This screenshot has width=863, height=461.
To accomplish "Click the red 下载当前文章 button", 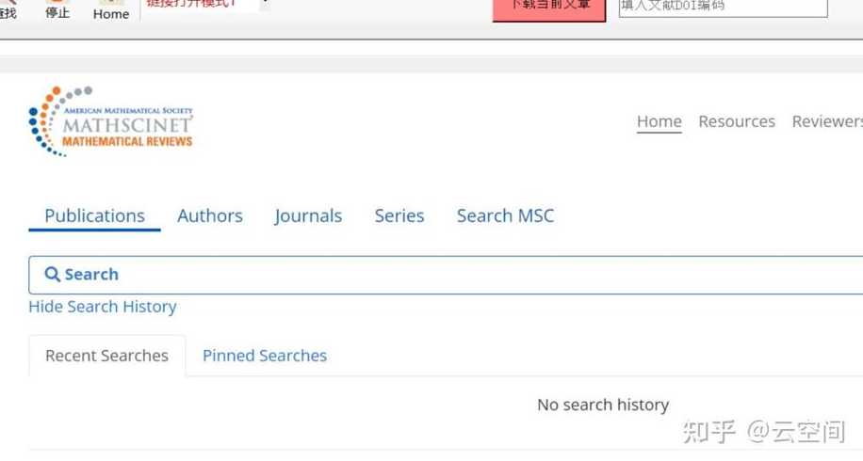I will coord(549,8).
